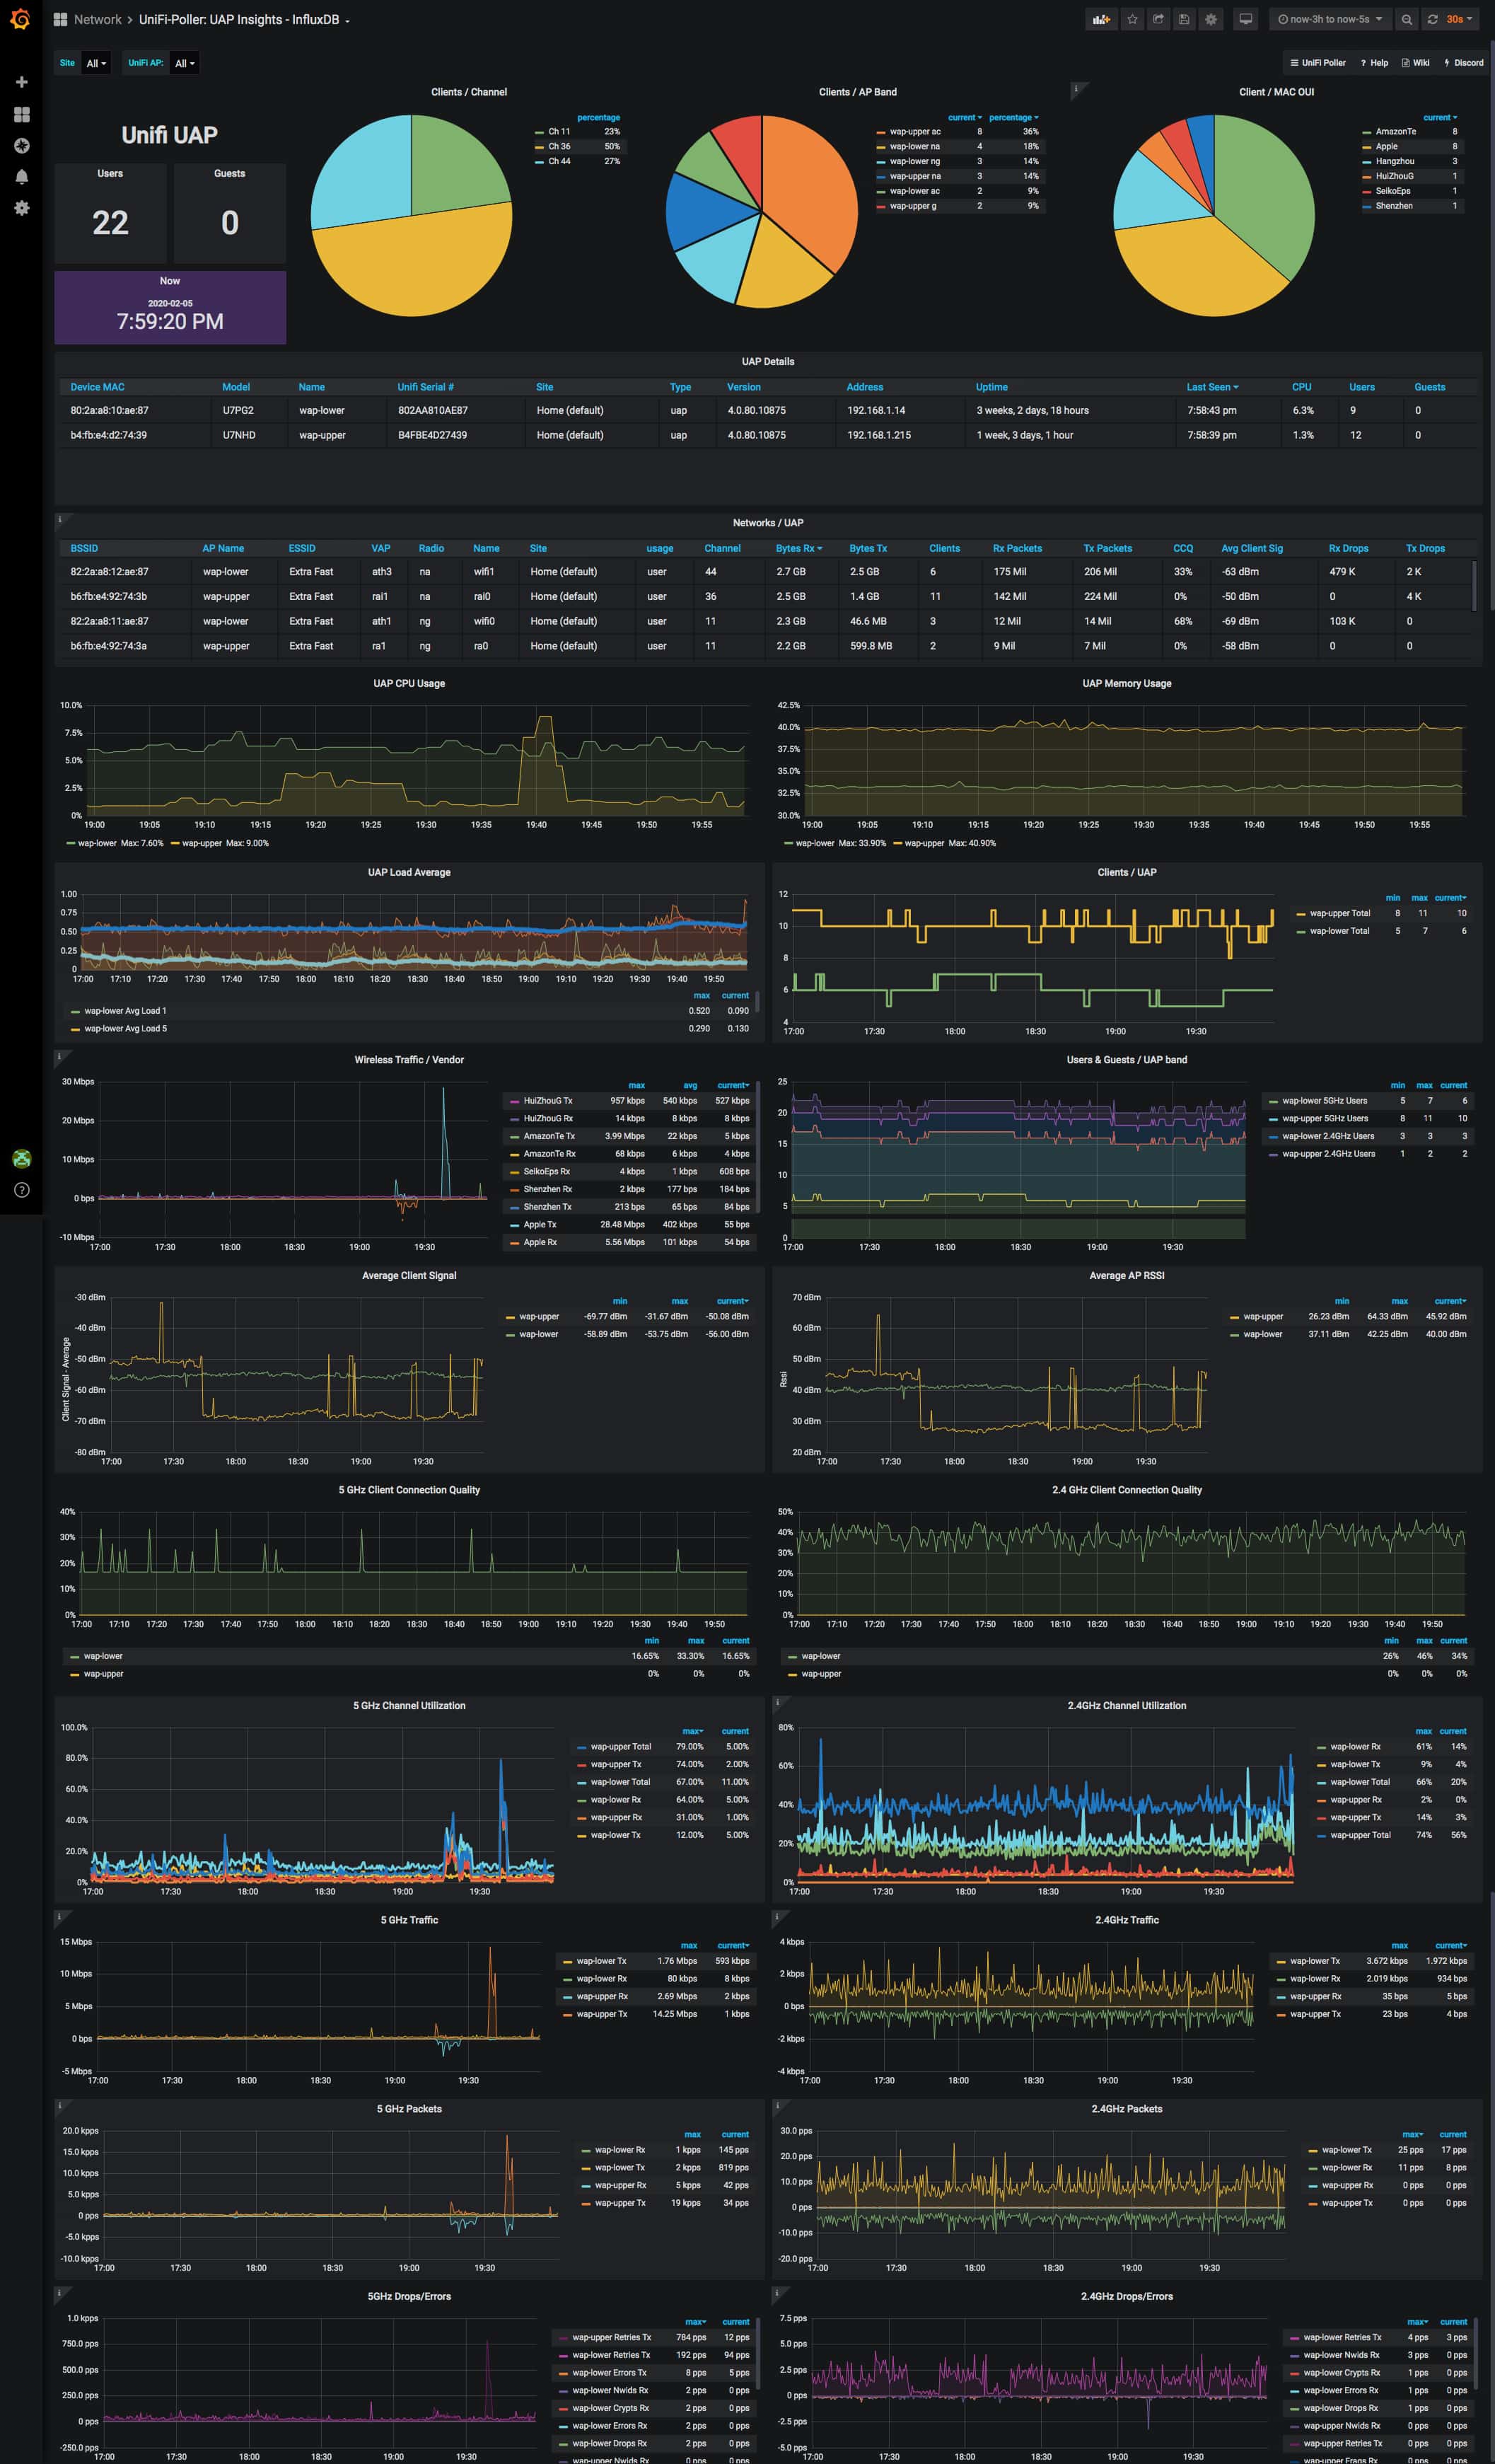This screenshot has width=1495, height=2464.
Task: Zoom out time range magnifier icon
Action: pos(1406,19)
